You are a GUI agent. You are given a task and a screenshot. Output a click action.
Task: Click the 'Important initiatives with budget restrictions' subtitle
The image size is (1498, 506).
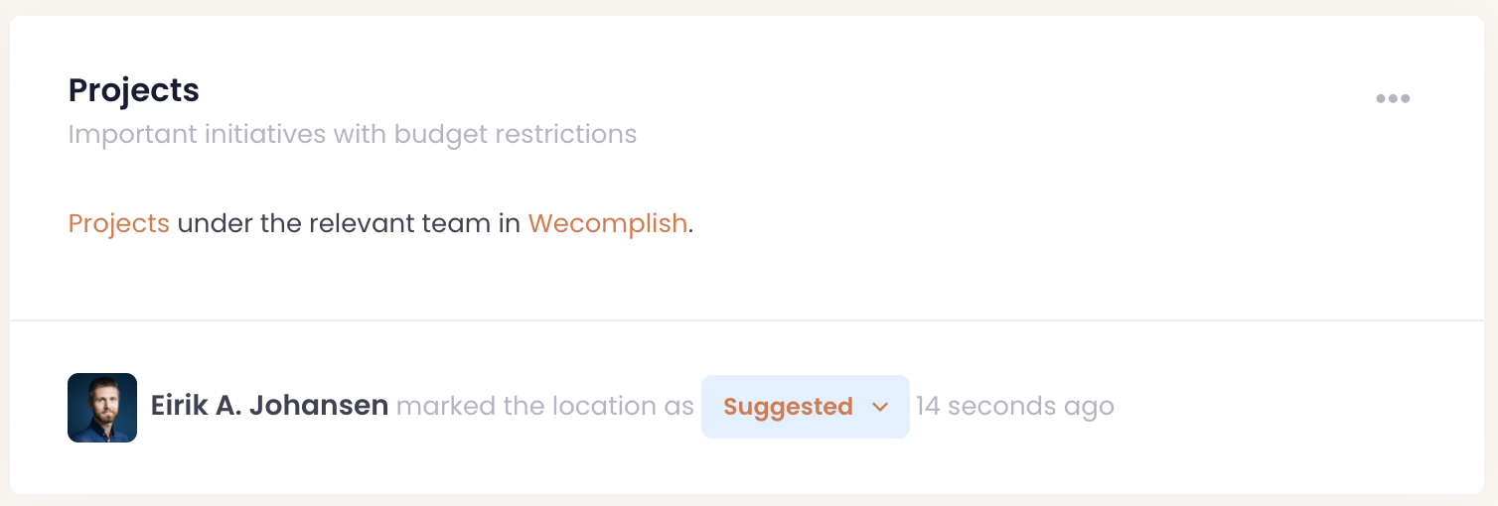353,133
